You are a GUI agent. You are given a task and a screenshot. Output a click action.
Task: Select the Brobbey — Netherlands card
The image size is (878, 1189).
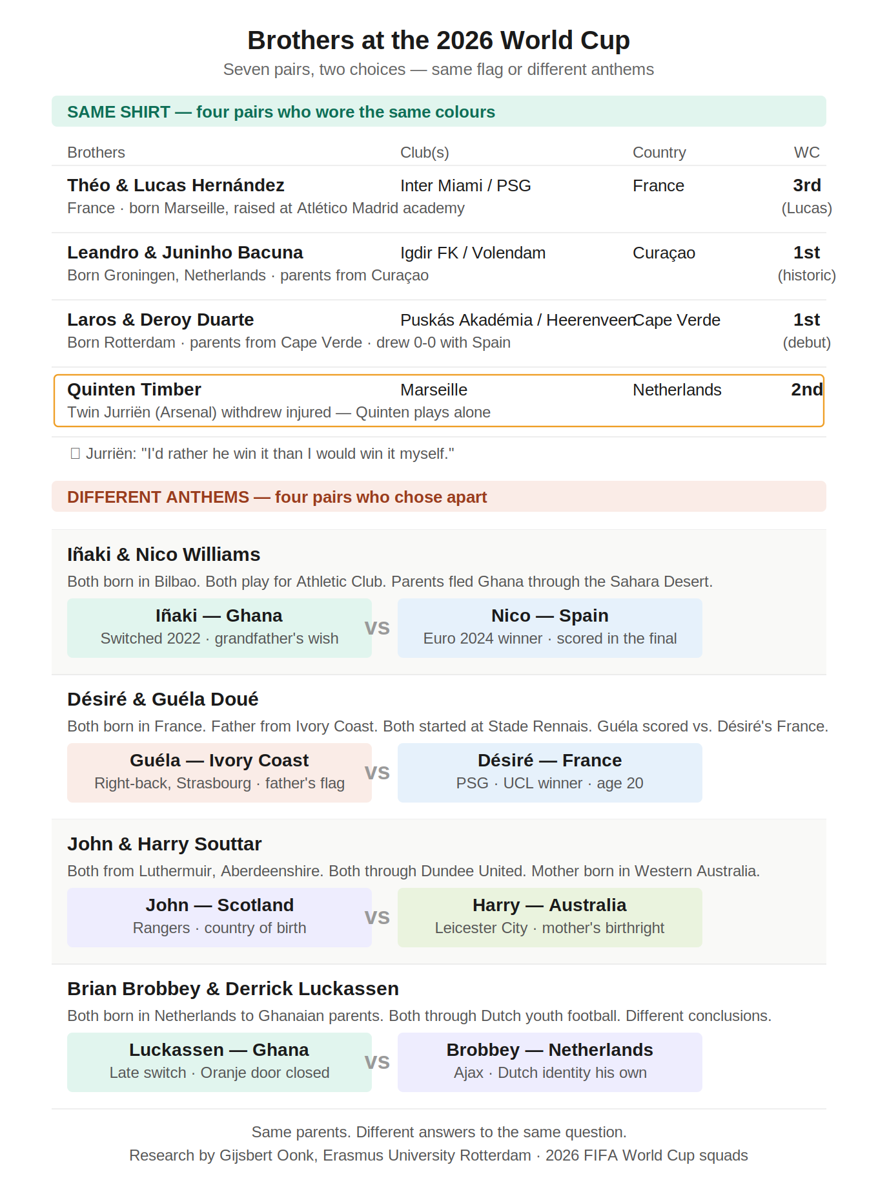point(550,1062)
